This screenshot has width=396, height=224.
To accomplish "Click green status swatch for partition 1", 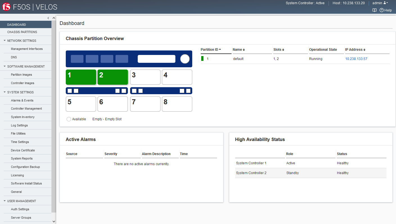I will [x=202, y=59].
